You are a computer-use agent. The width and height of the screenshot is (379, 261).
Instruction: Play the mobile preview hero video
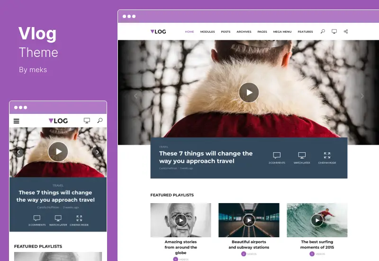point(58,152)
